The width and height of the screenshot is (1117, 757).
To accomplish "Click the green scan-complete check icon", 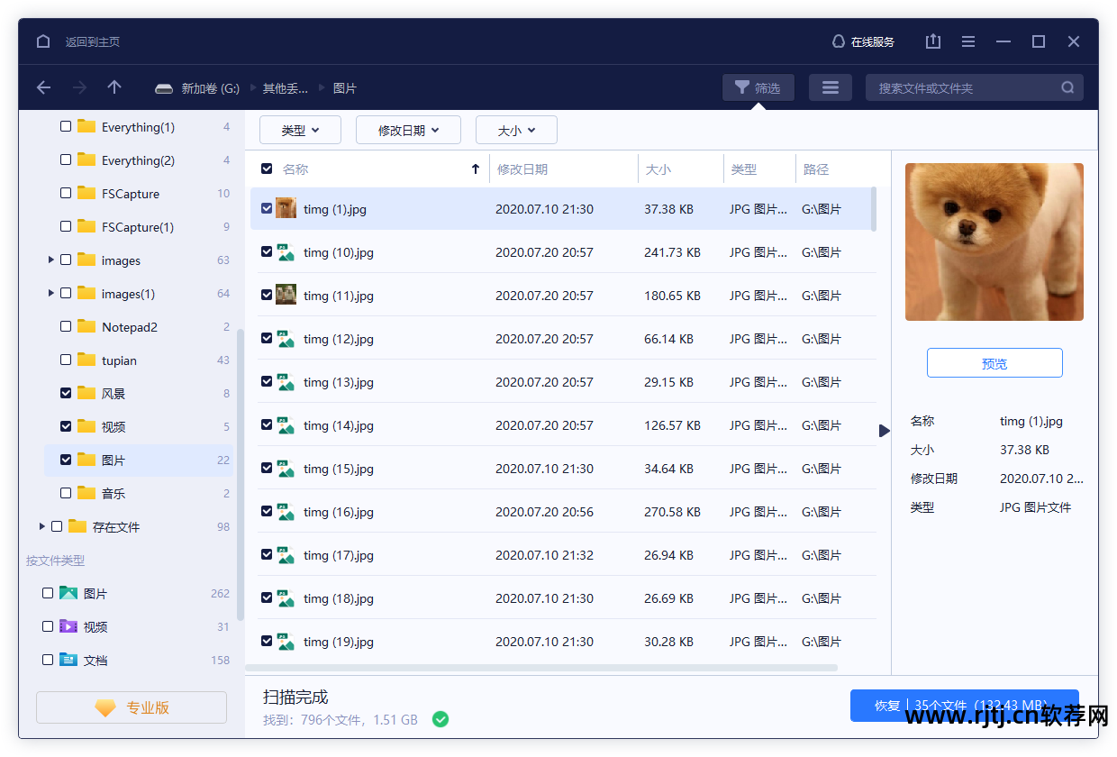I will click(440, 719).
